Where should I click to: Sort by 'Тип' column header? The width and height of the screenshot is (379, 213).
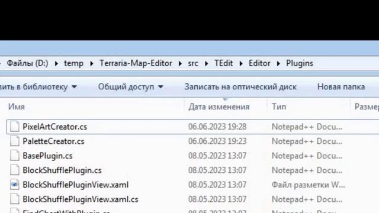(279, 106)
